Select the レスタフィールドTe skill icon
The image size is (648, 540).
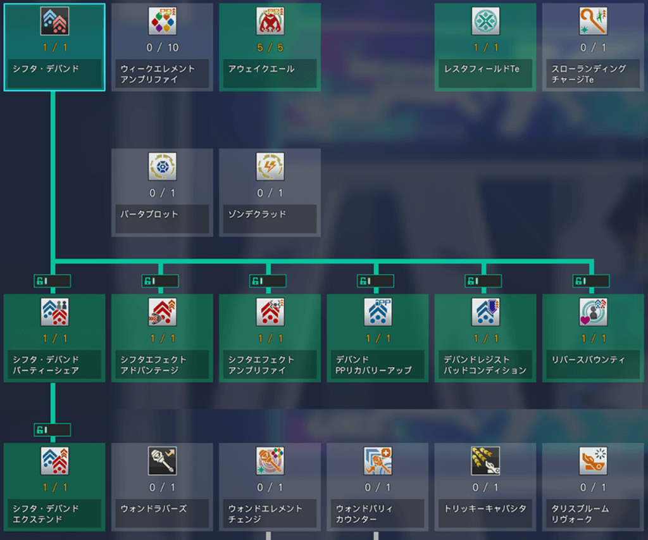[x=485, y=22]
